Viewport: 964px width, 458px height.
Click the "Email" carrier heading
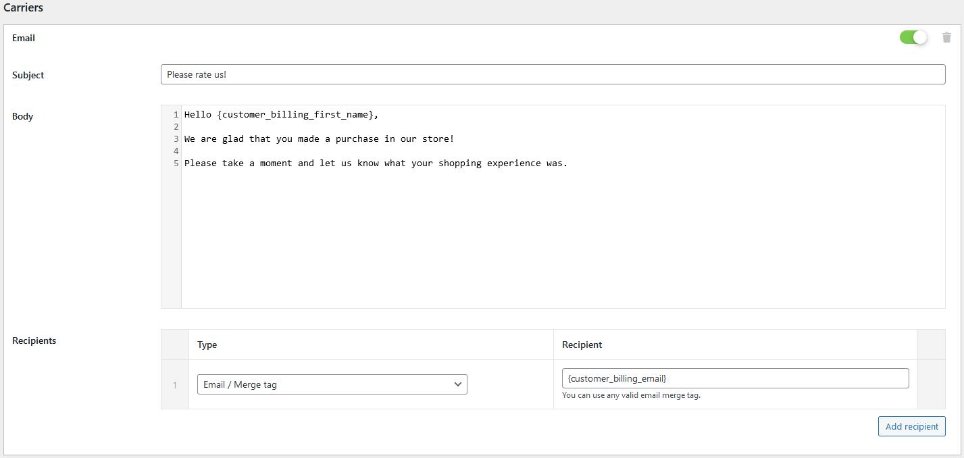pyautogui.click(x=23, y=38)
